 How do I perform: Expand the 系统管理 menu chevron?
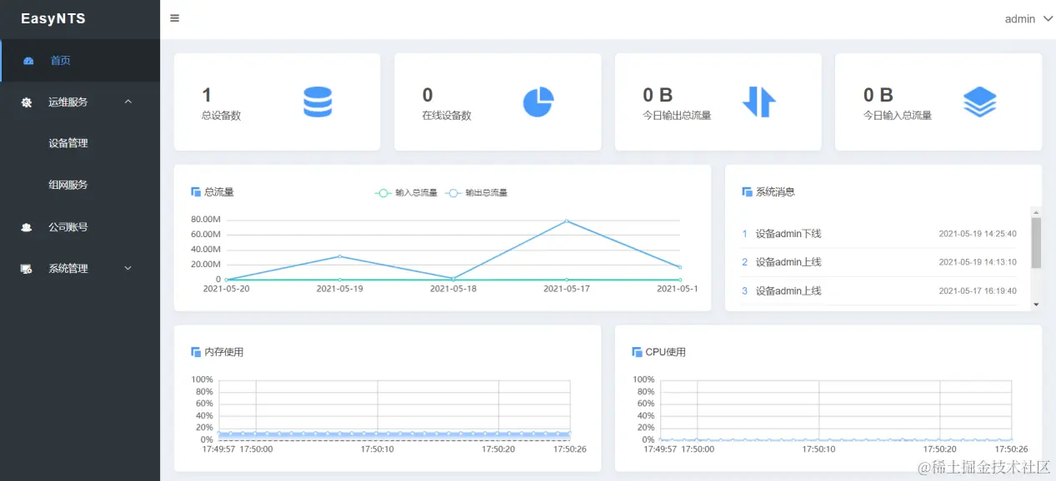point(128,268)
